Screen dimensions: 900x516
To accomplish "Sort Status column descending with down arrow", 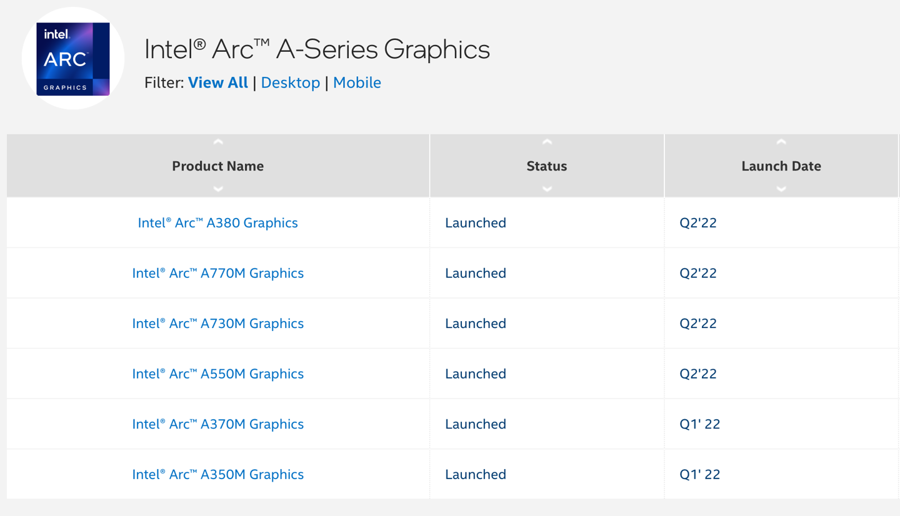I will [547, 189].
